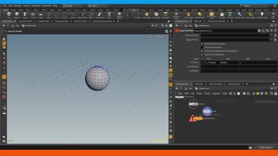
Task: Switch to the Performance Monitor tab
Action: tap(216, 21)
